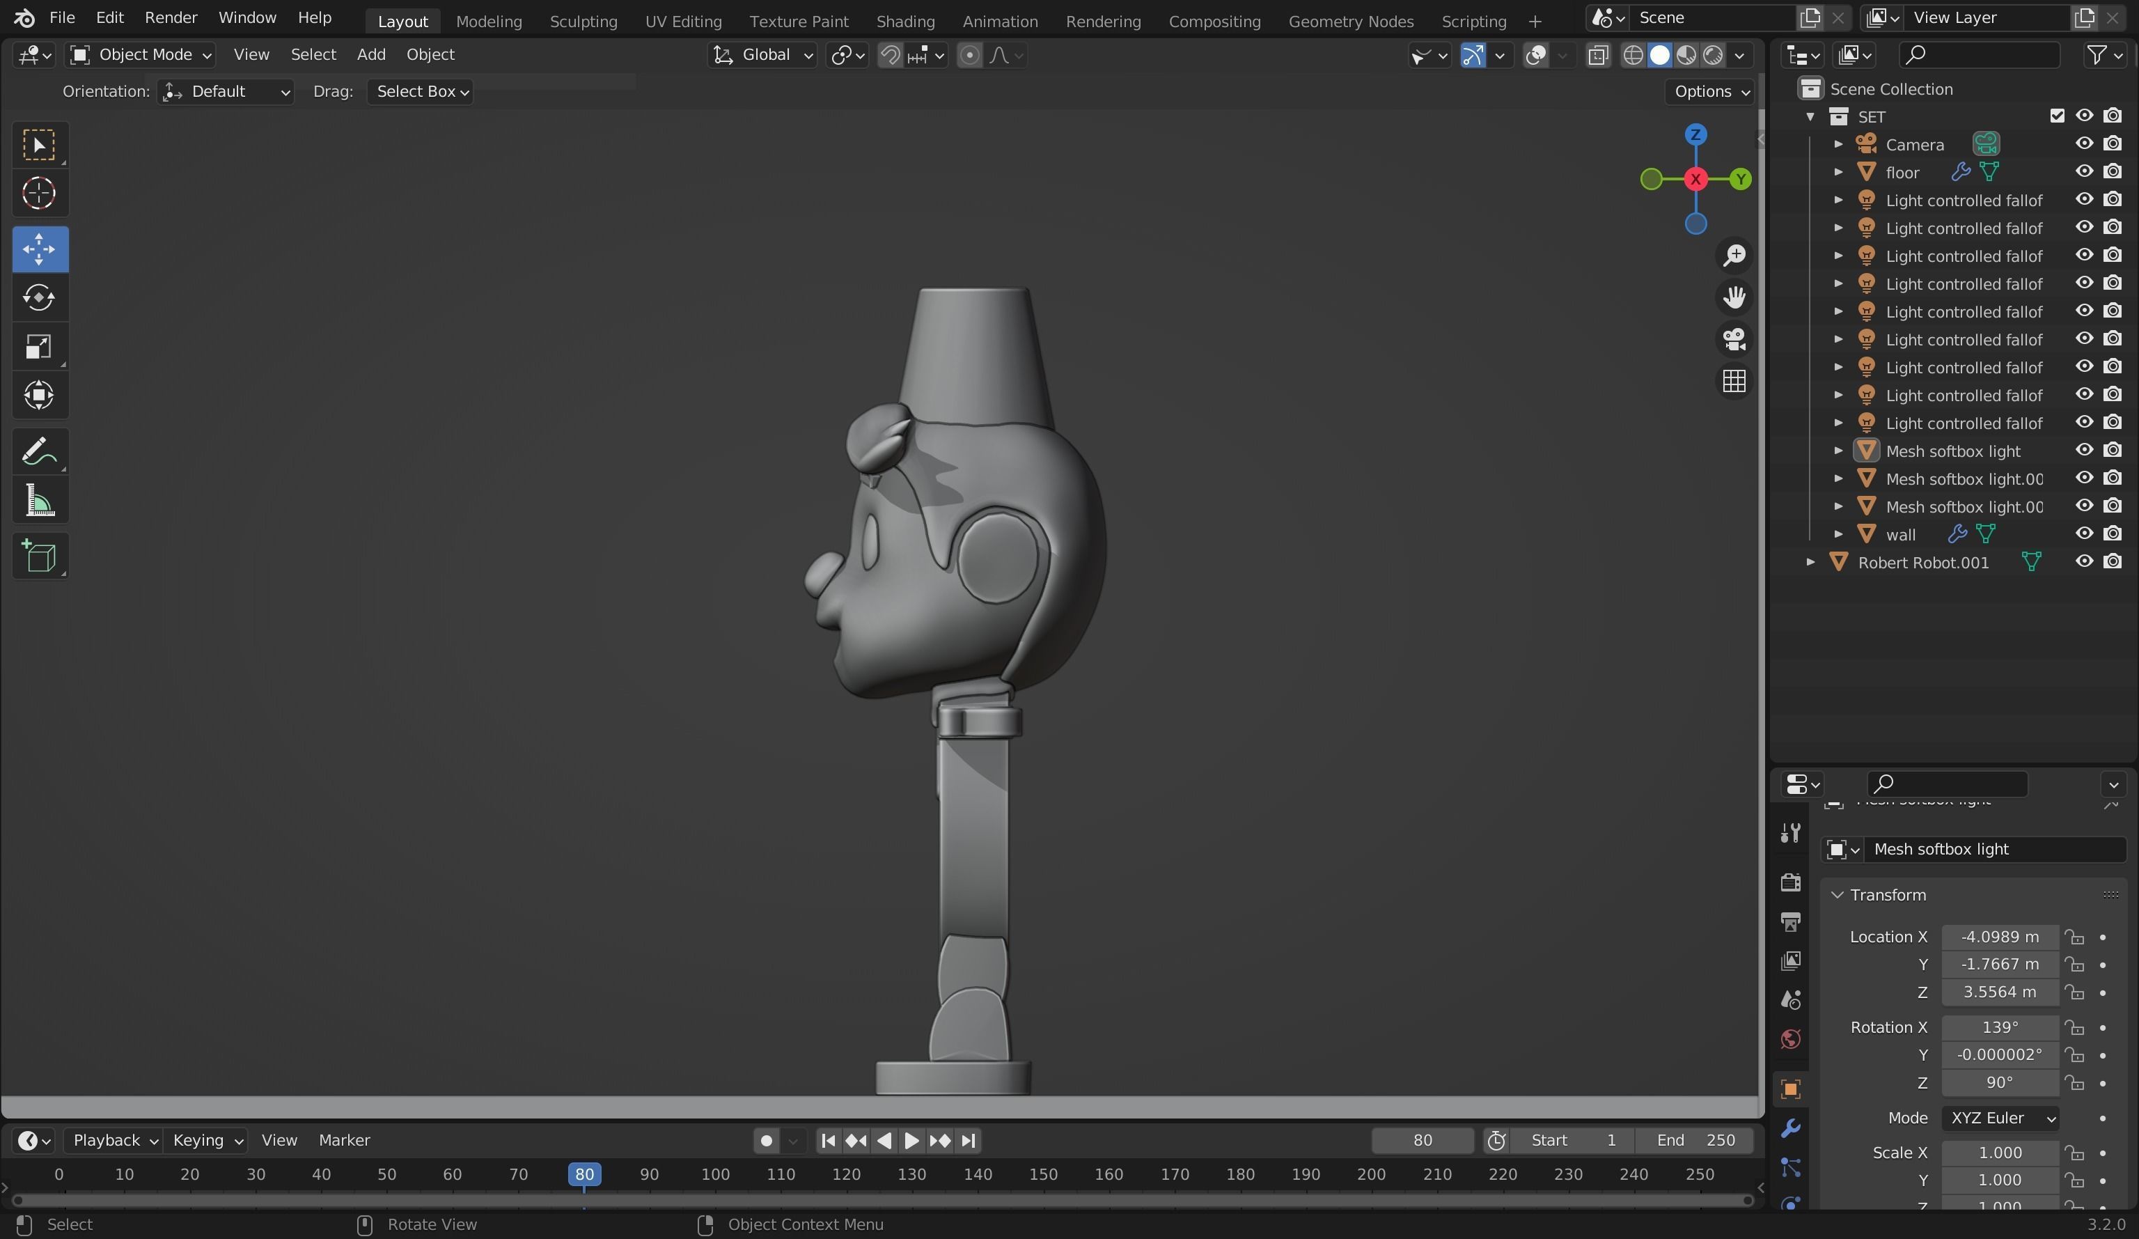Open the Playback dropdown
Image resolution: width=2139 pixels, height=1239 pixels.
(113, 1141)
